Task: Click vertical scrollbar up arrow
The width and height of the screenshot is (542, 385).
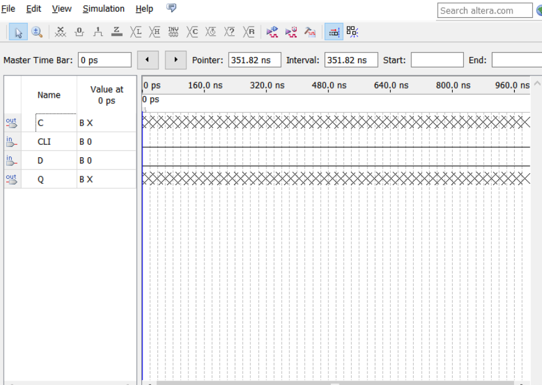Action: point(537,83)
